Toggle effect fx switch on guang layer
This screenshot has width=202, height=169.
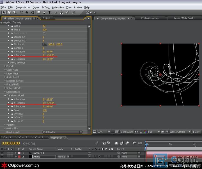coord(99,157)
